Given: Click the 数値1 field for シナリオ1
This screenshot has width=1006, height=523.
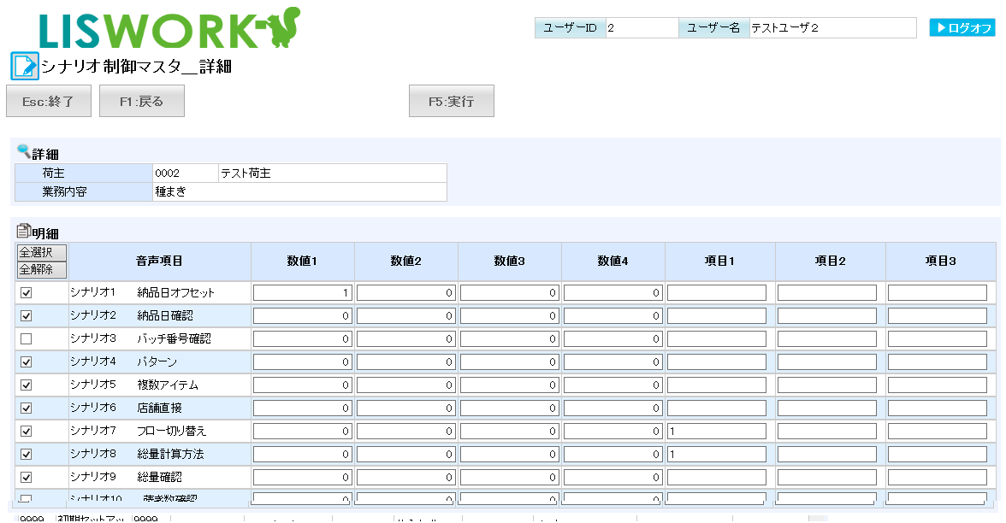Looking at the screenshot, I should tap(303, 292).
